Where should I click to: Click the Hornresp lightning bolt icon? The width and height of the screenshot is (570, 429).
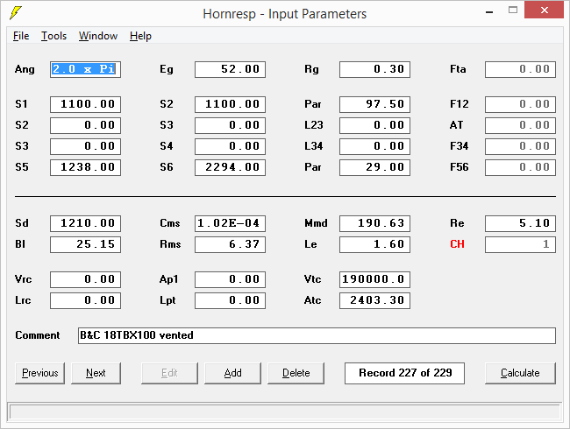(16, 13)
